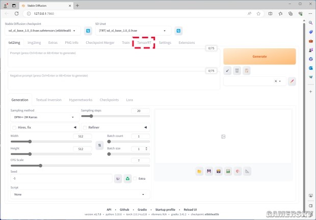316x220 pixels.
Task: Select the Textual Inversion tab
Action: [x=48, y=100]
